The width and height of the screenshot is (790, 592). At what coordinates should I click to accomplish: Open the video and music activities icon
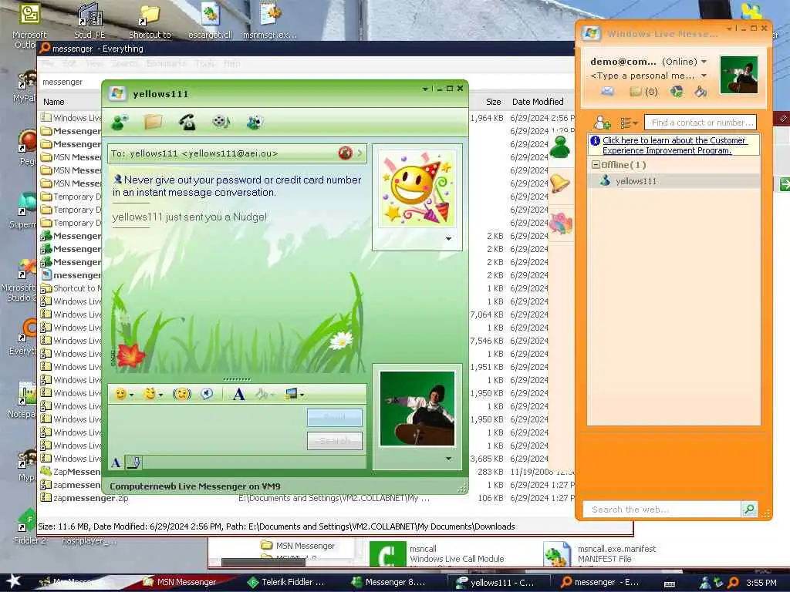[x=221, y=122]
